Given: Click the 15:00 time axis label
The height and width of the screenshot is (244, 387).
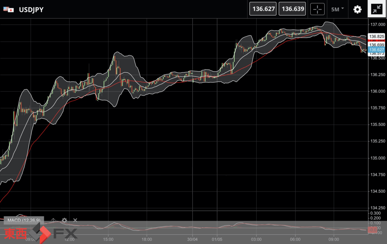Looking at the screenshot, I should pos(108,239).
